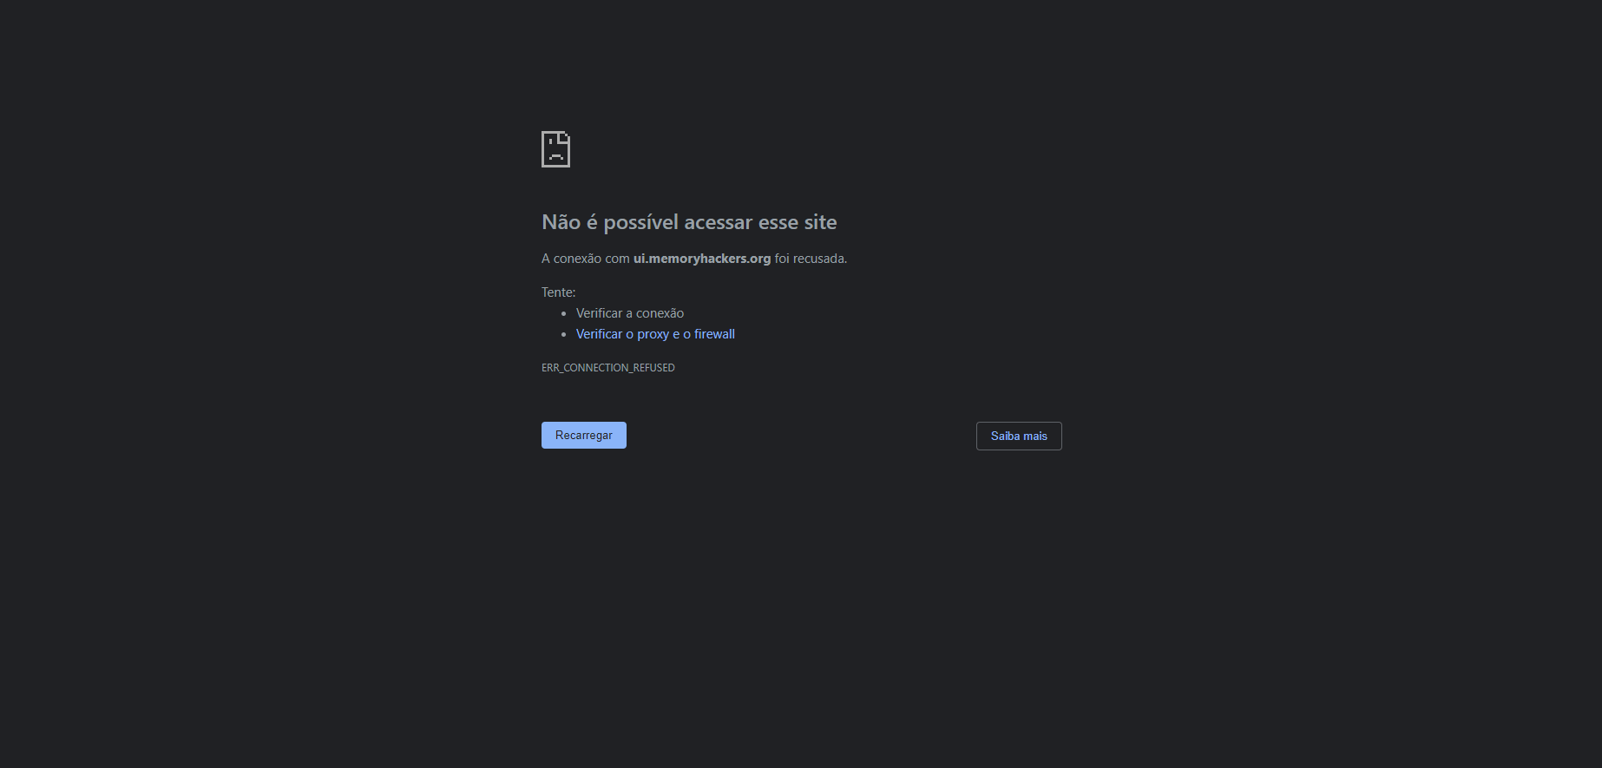Click the ui.memoryhackers.org domain text
This screenshot has height=768, width=1602.
click(701, 259)
